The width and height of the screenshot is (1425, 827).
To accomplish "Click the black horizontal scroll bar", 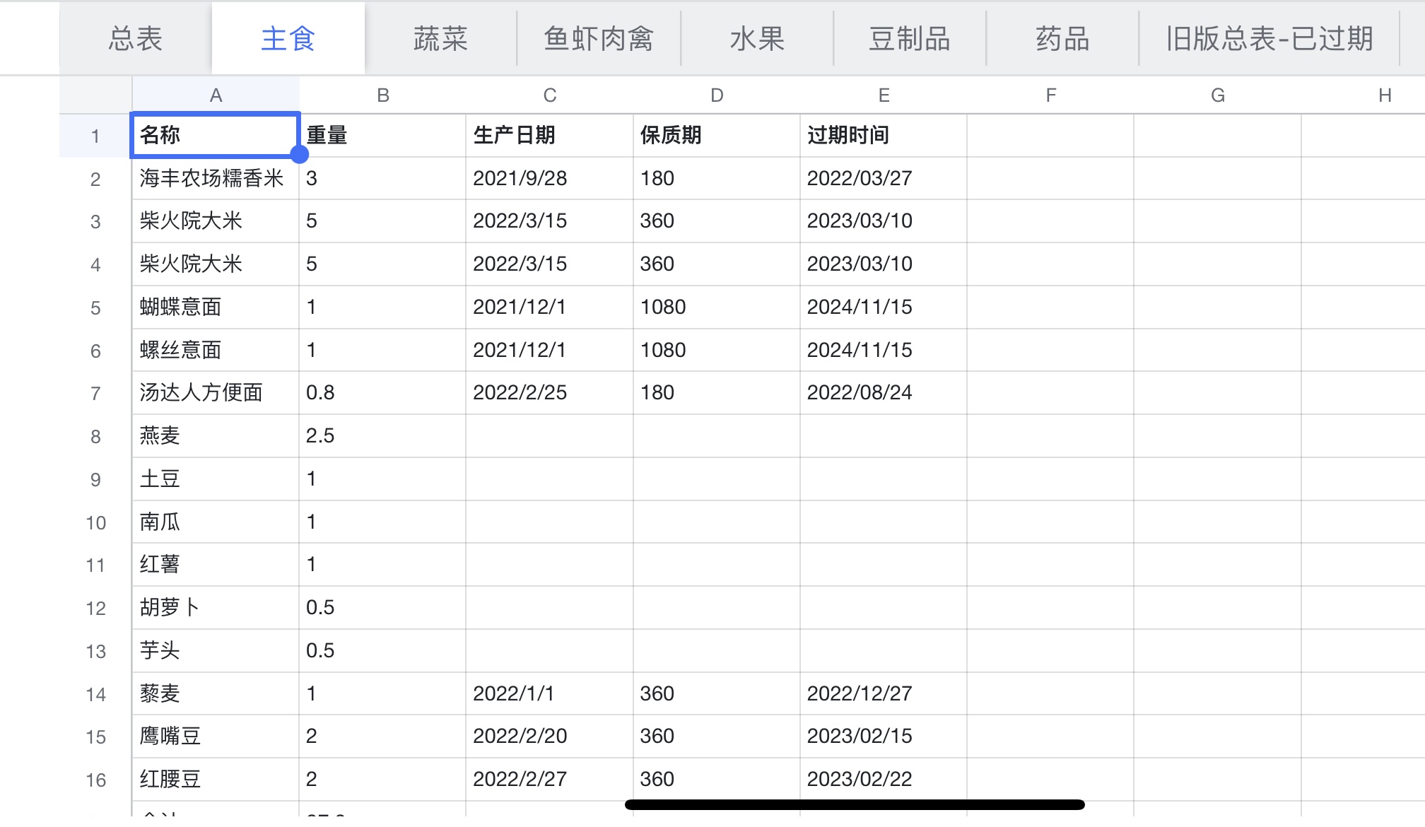I will click(854, 804).
